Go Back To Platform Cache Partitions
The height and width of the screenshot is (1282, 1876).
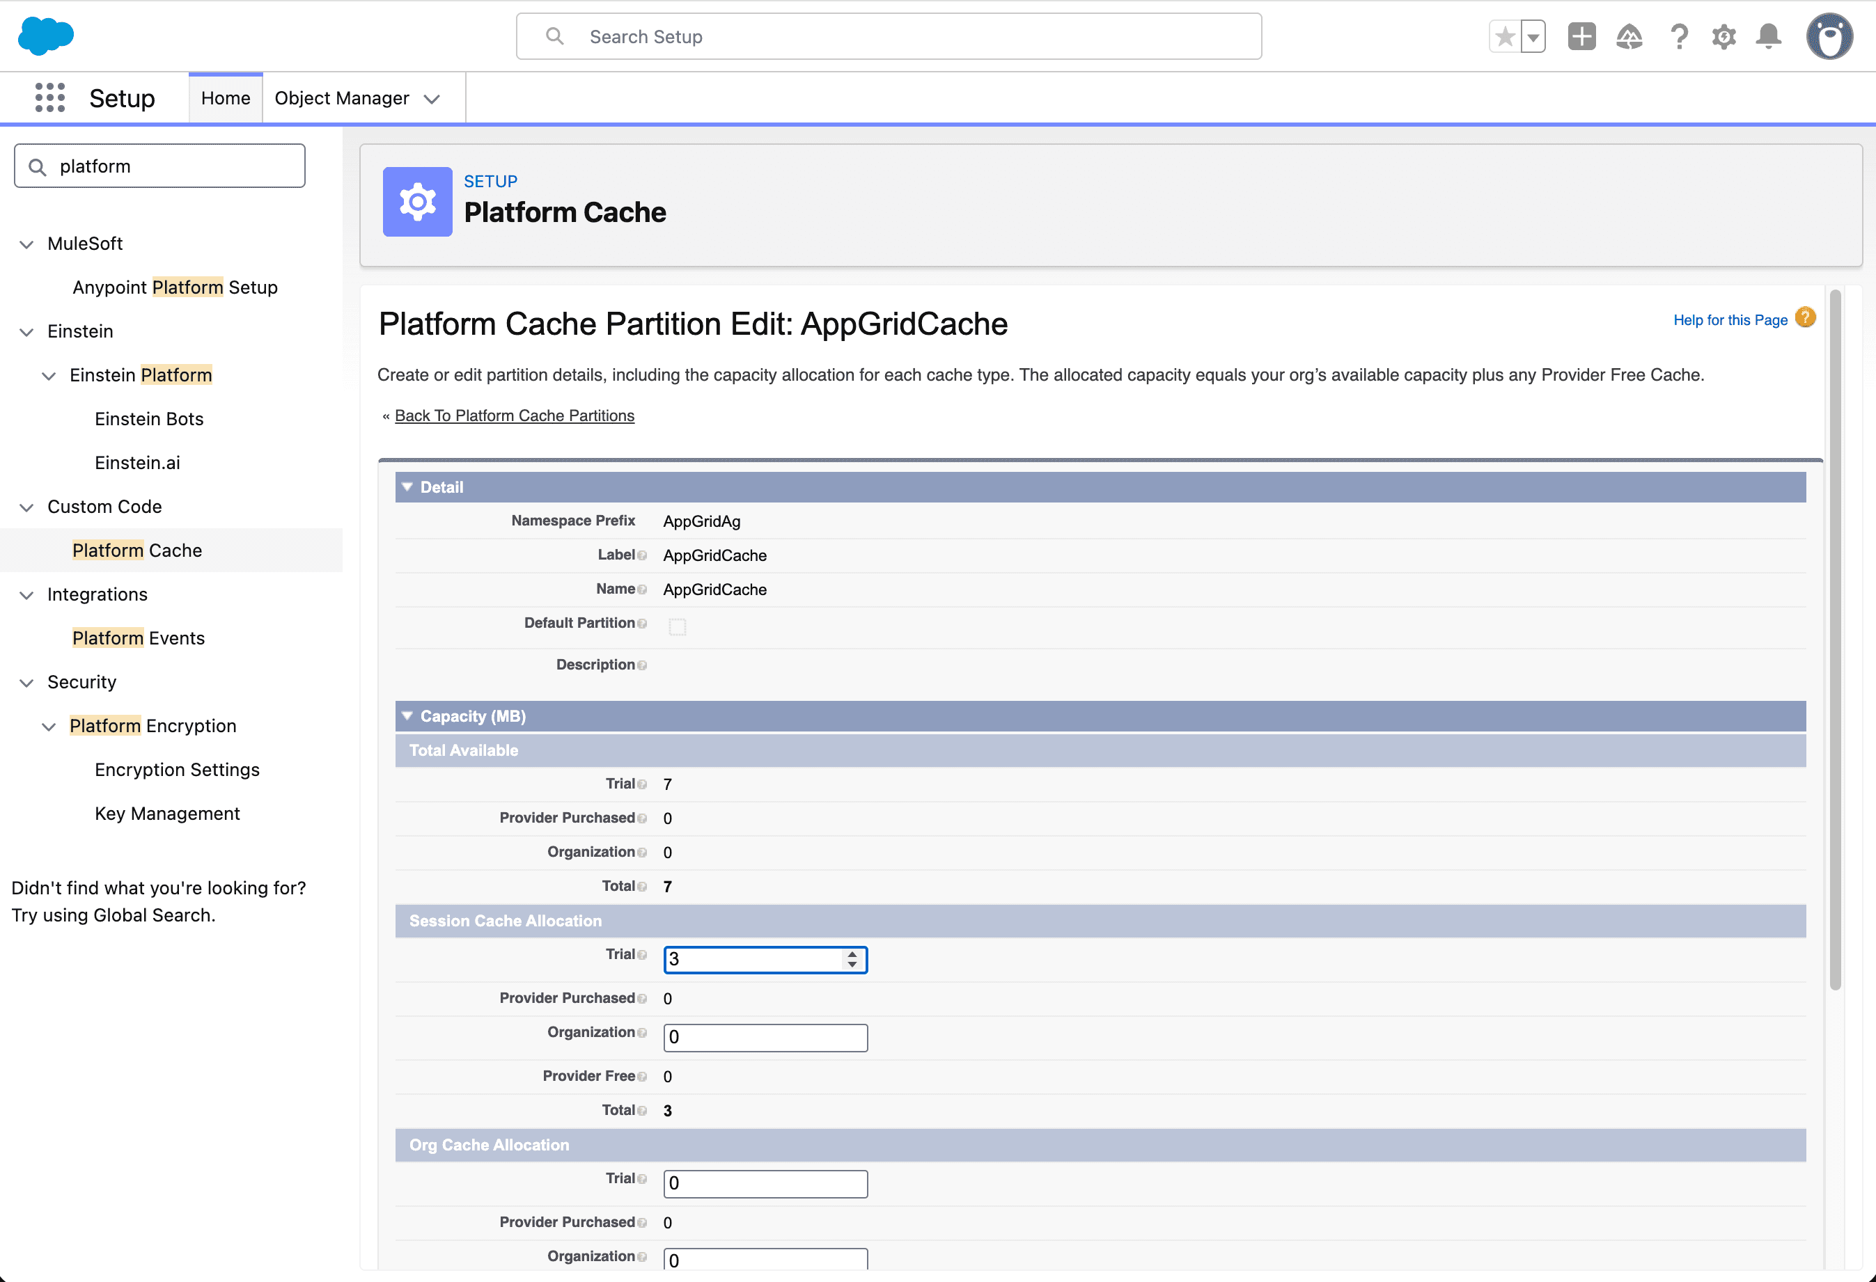(514, 416)
